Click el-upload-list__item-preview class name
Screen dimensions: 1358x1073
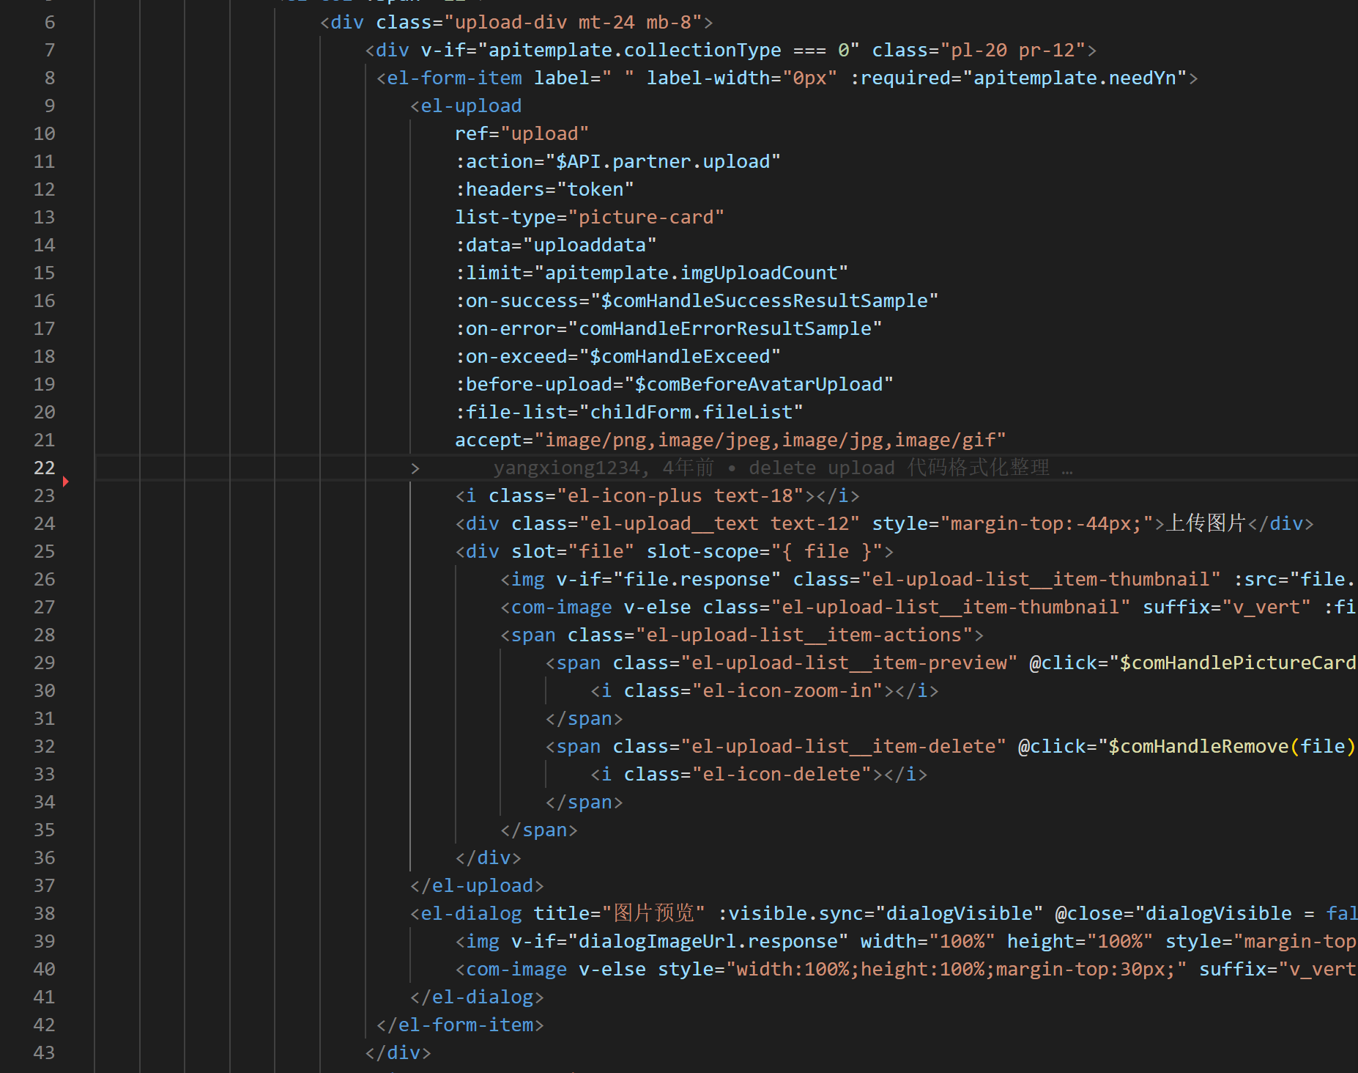click(x=849, y=663)
